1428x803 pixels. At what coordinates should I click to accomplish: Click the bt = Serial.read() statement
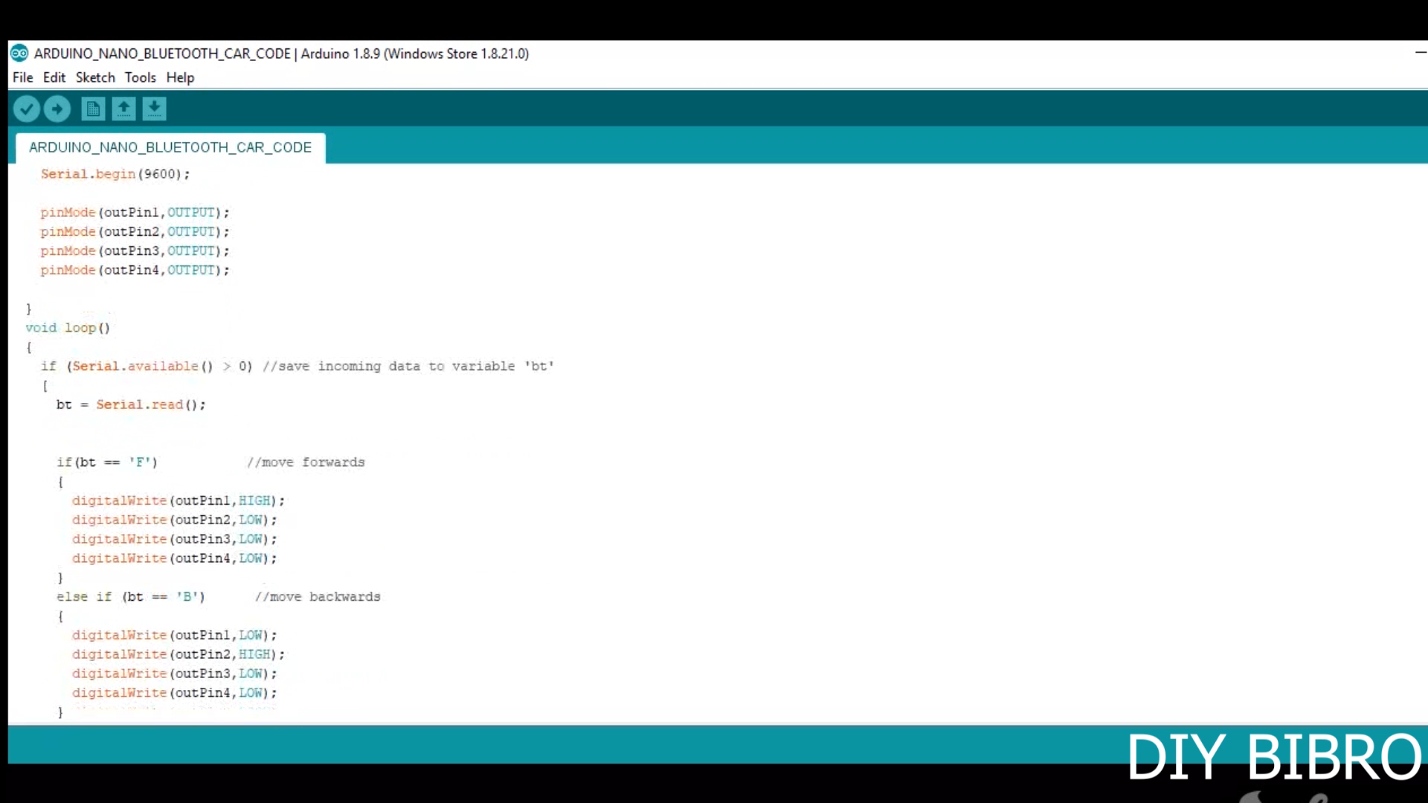[131, 404]
